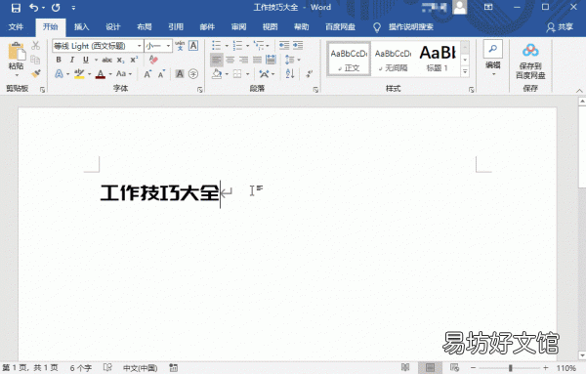Apply yellow text highlight color
The width and height of the screenshot is (586, 374).
tap(79, 74)
